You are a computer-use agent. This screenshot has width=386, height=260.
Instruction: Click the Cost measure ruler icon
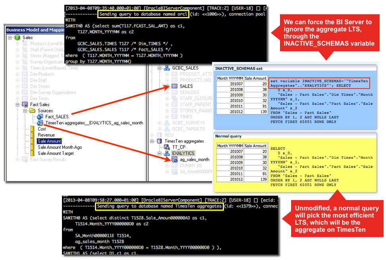point(33,129)
